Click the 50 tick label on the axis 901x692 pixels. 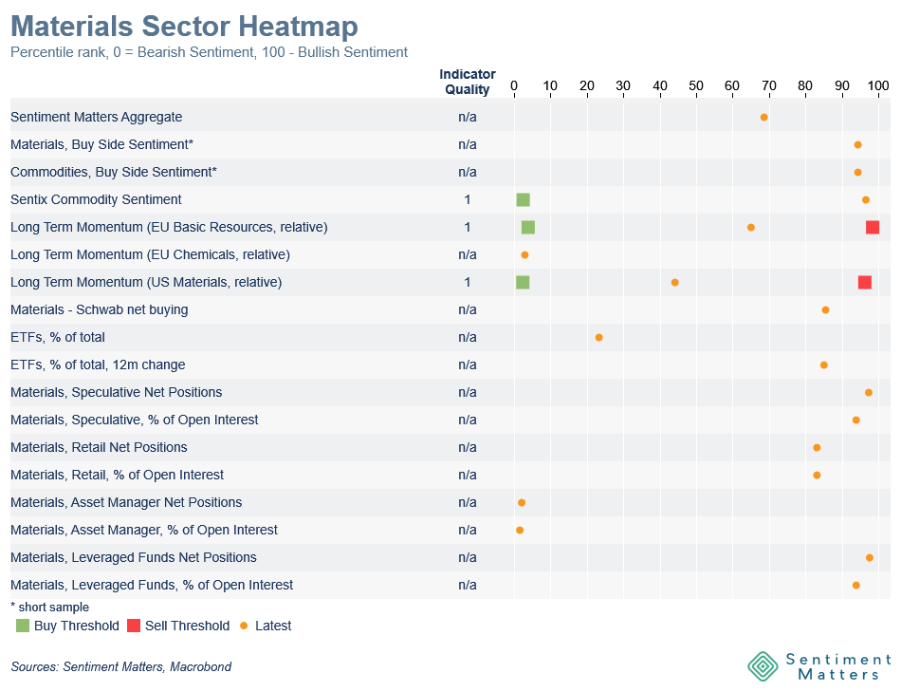pos(696,85)
